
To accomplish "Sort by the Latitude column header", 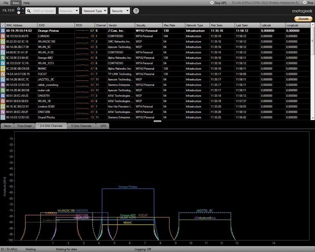I will [272, 25].
